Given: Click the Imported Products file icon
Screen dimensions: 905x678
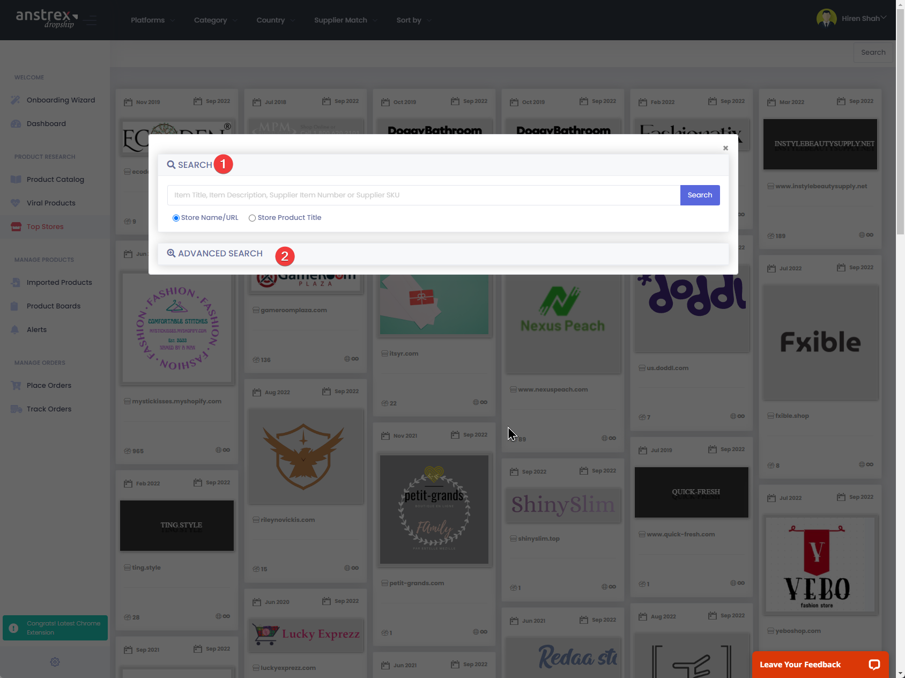Looking at the screenshot, I should pos(16,283).
